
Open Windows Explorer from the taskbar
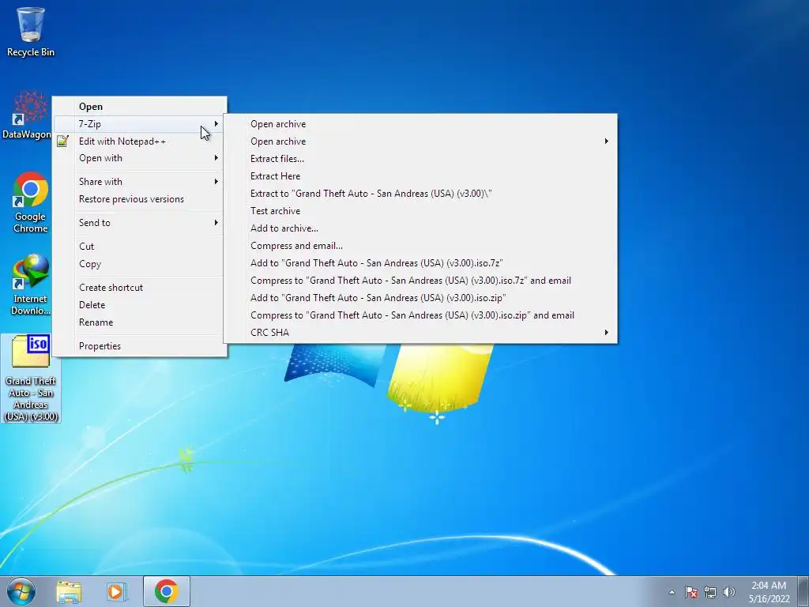click(69, 591)
